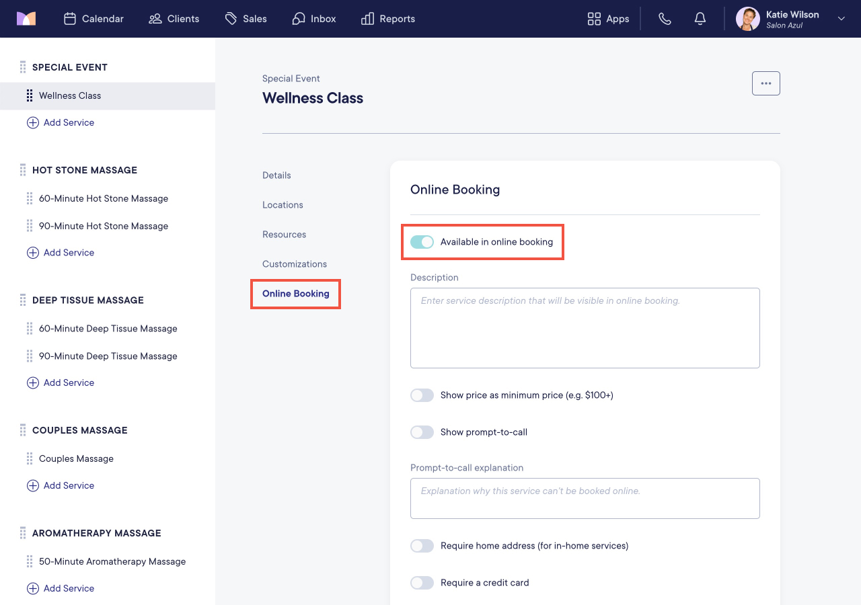This screenshot has height=605, width=861.
Task: Click Katie Wilson's profile avatar
Action: [748, 19]
